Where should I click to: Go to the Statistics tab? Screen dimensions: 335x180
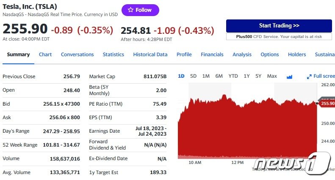(114, 55)
